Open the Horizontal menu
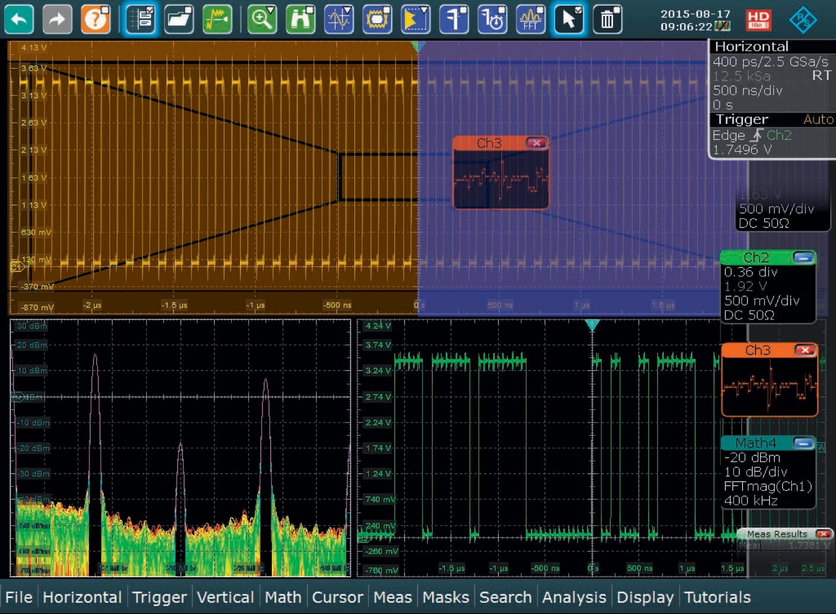Viewport: 836px width, 614px height. [x=82, y=597]
